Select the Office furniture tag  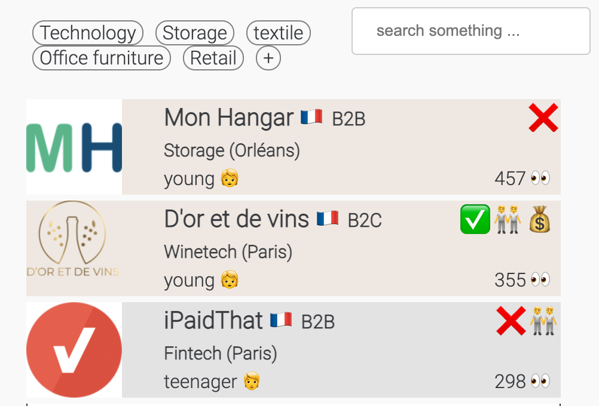[101, 58]
